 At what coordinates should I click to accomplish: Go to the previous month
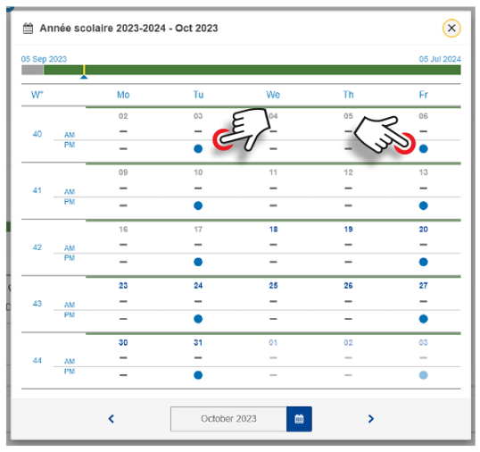point(112,419)
